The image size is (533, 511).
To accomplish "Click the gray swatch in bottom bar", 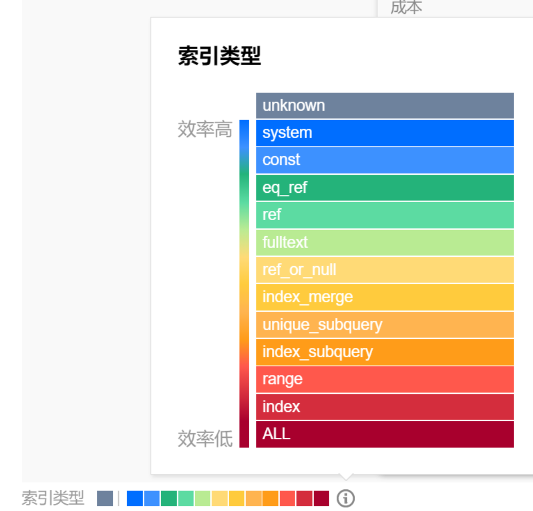I will 105,499.
